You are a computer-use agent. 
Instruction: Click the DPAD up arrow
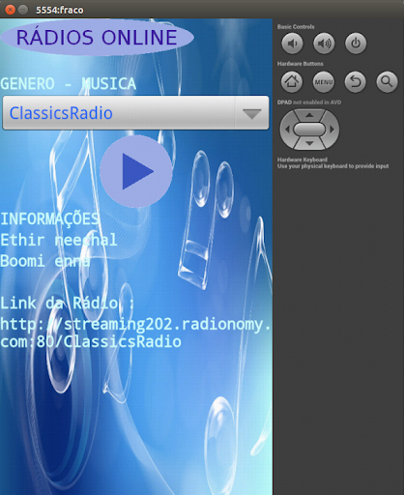pos(309,115)
